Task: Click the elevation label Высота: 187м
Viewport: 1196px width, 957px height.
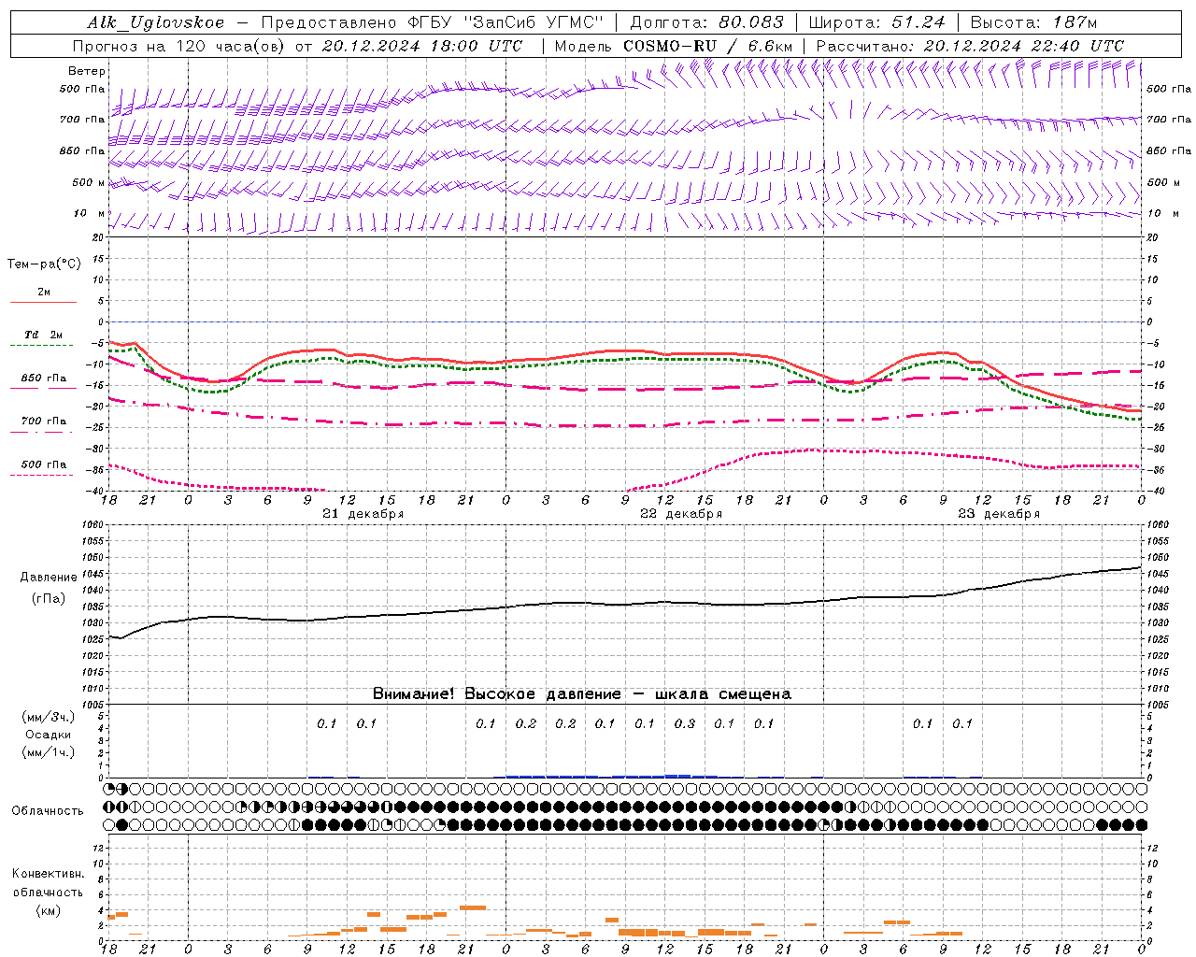Action: pos(1033,22)
